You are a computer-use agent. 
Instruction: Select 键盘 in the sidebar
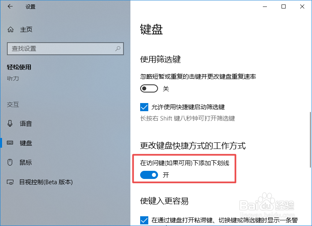(x=26, y=143)
